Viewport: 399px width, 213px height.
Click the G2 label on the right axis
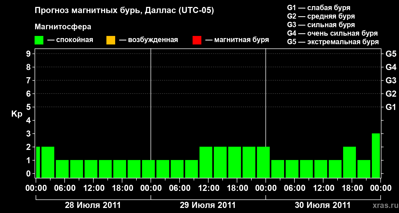point(391,94)
